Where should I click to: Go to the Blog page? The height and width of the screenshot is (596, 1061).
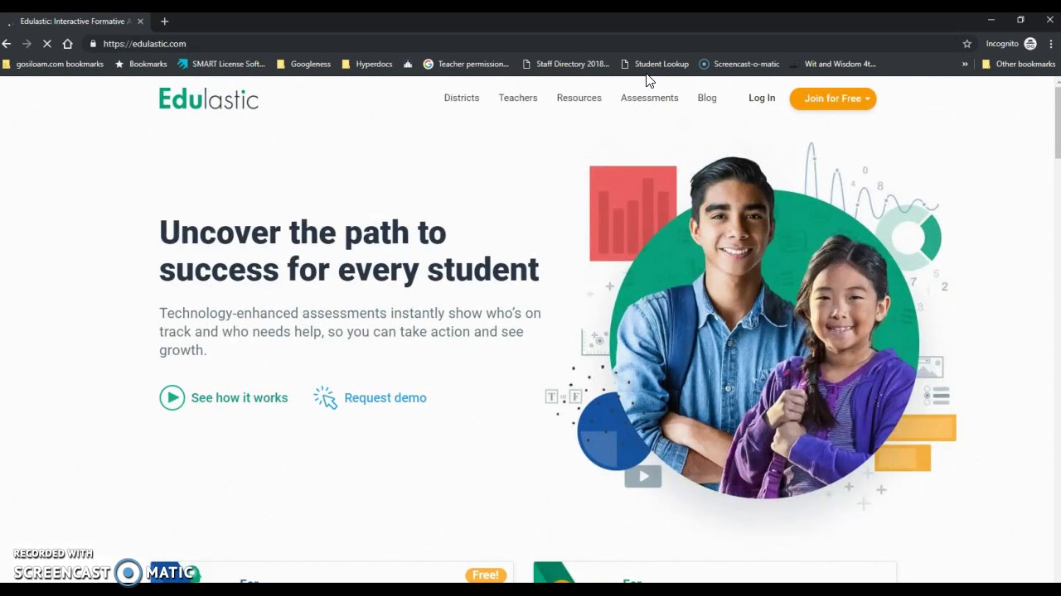(707, 98)
